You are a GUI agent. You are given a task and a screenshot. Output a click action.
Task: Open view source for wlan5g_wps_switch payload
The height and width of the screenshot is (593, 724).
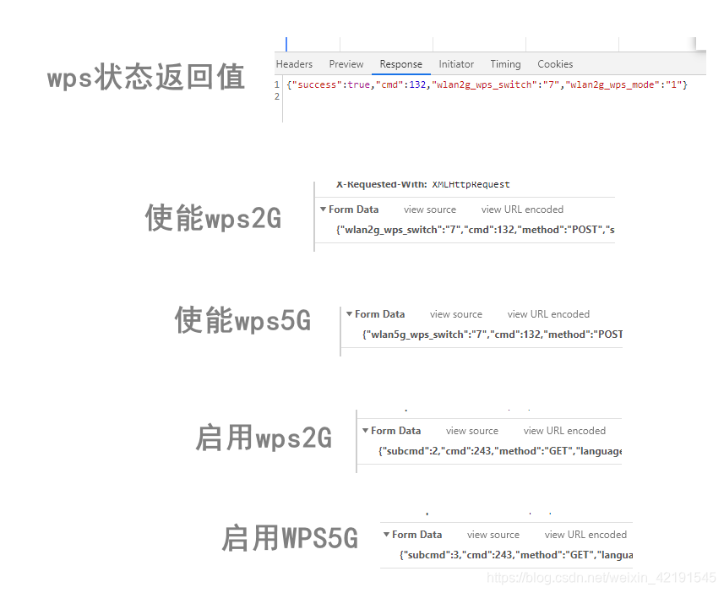tap(455, 313)
